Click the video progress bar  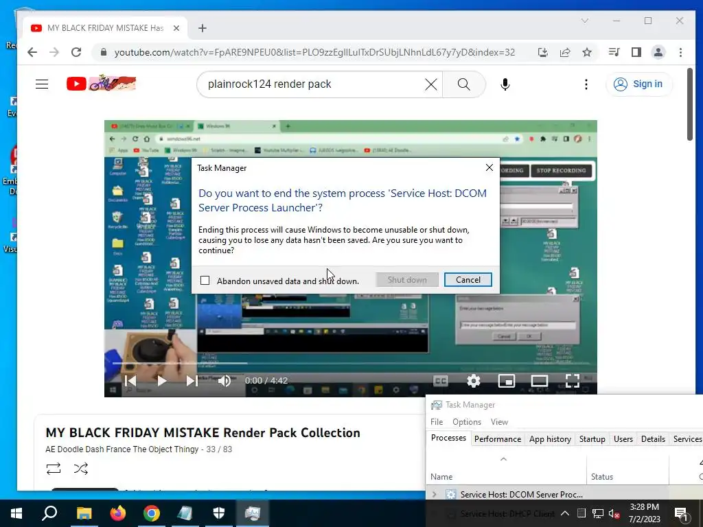351,363
